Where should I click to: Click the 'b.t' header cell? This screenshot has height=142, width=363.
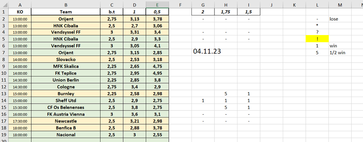coord(112,12)
